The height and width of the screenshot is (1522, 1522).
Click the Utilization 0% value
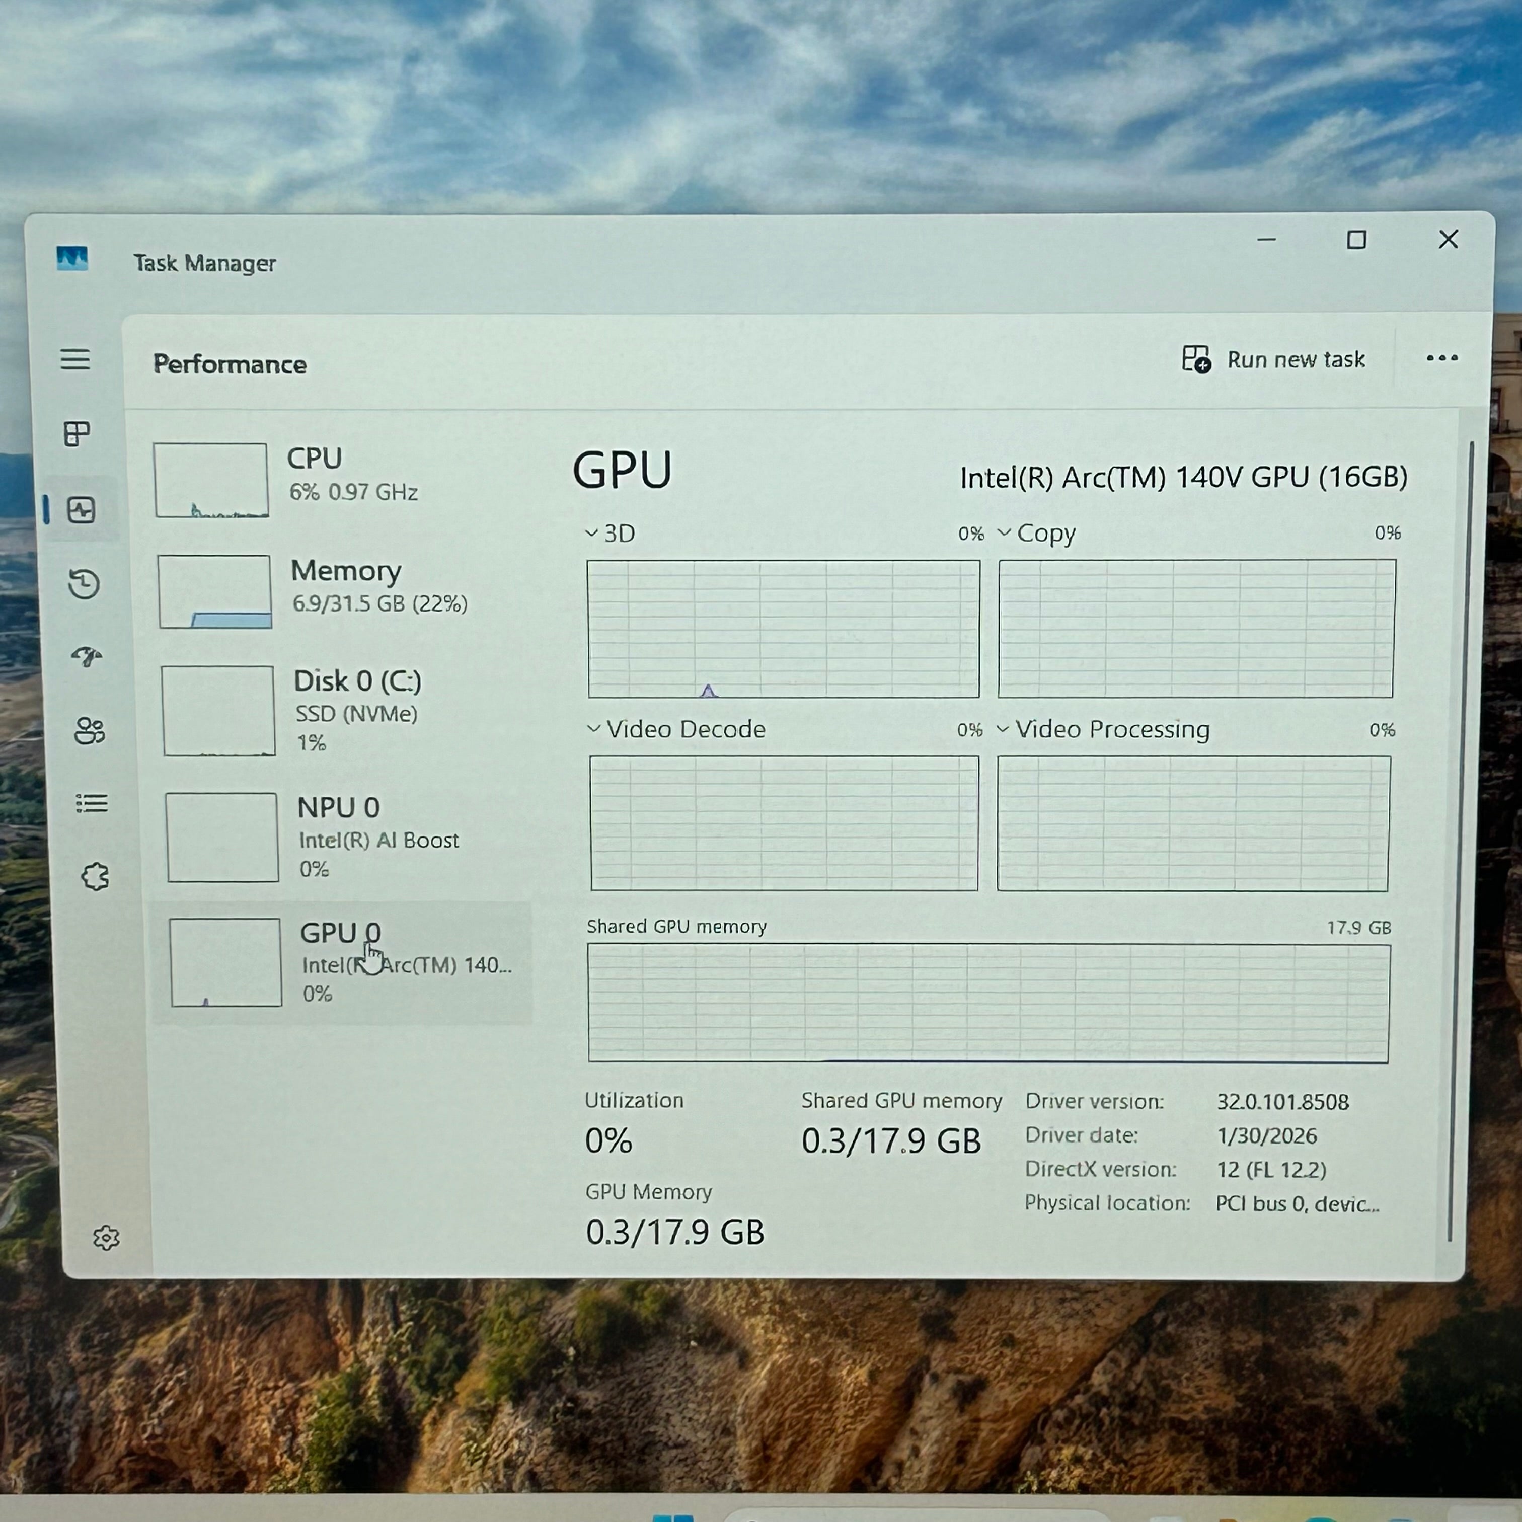coord(608,1140)
